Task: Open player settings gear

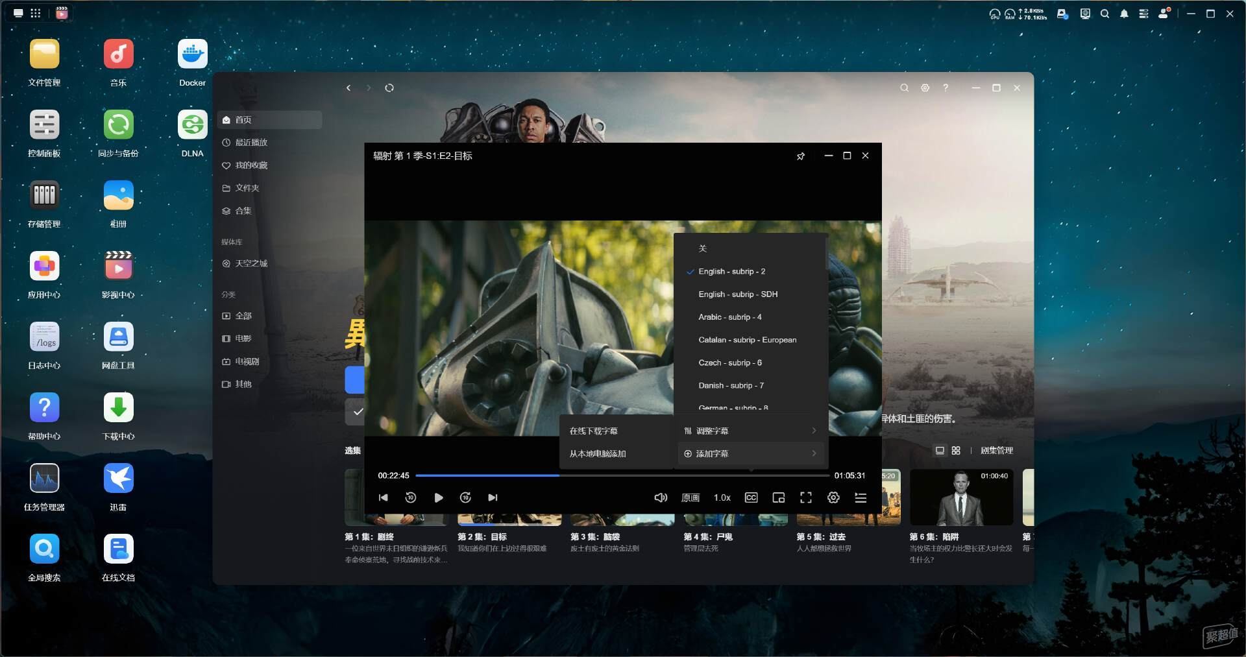Action: pos(833,497)
